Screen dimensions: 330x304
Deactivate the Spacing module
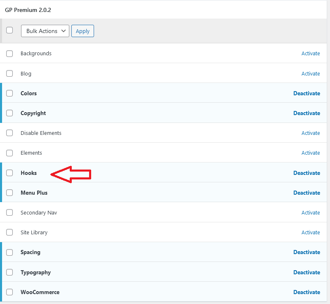click(x=306, y=252)
